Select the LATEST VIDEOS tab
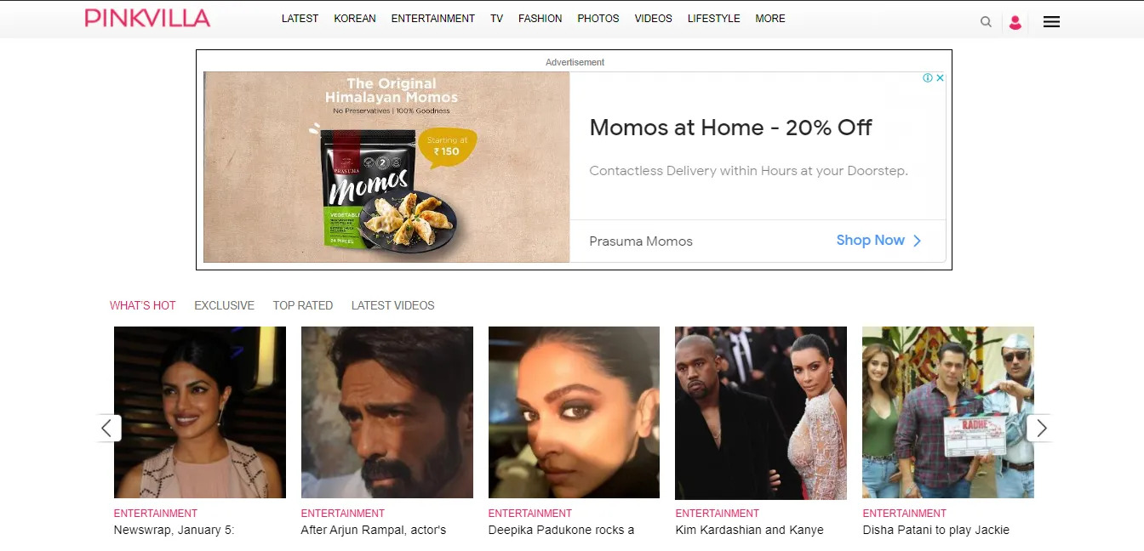Viewport: 1144px width, 551px height. pyautogui.click(x=393, y=305)
